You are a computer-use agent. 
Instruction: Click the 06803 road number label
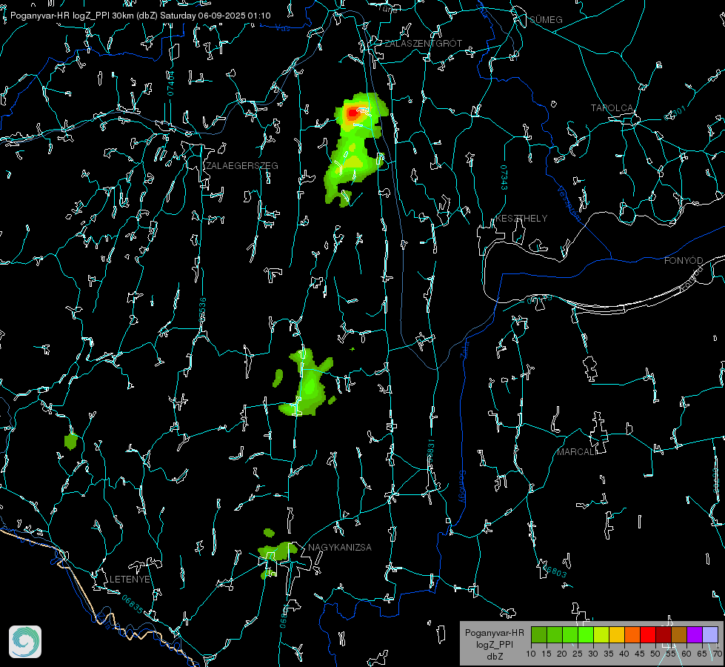pyautogui.click(x=555, y=571)
